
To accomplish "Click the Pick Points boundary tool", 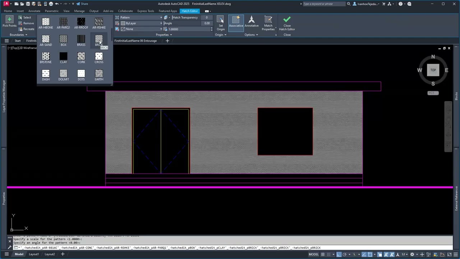I will point(10,22).
